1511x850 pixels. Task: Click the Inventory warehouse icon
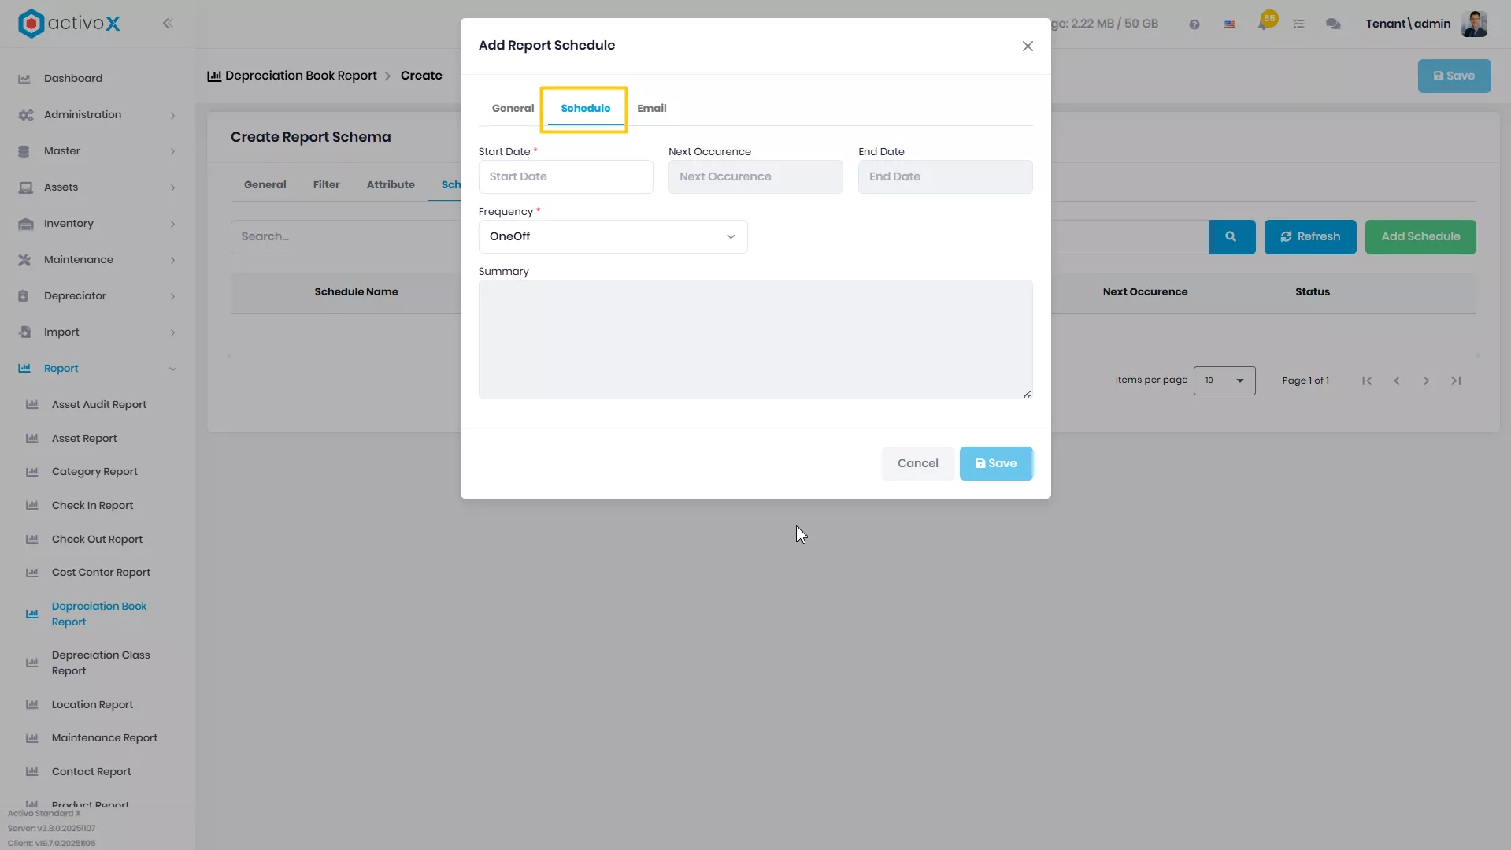click(25, 224)
